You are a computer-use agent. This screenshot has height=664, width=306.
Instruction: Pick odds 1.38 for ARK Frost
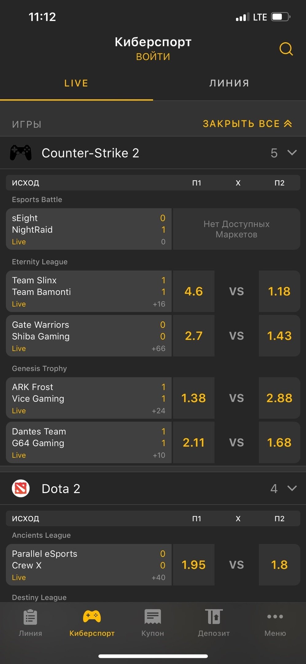[194, 398]
